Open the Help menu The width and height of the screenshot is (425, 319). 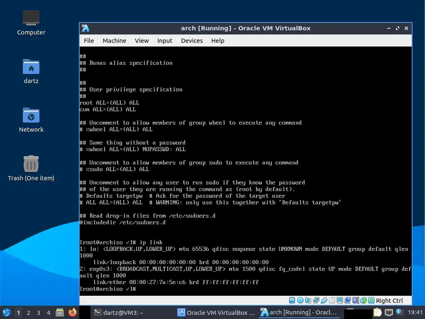(217, 41)
